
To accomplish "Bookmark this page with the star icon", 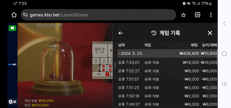I will [x=183, y=15].
